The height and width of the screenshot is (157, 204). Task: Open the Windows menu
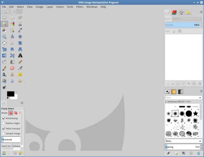click(92, 7)
